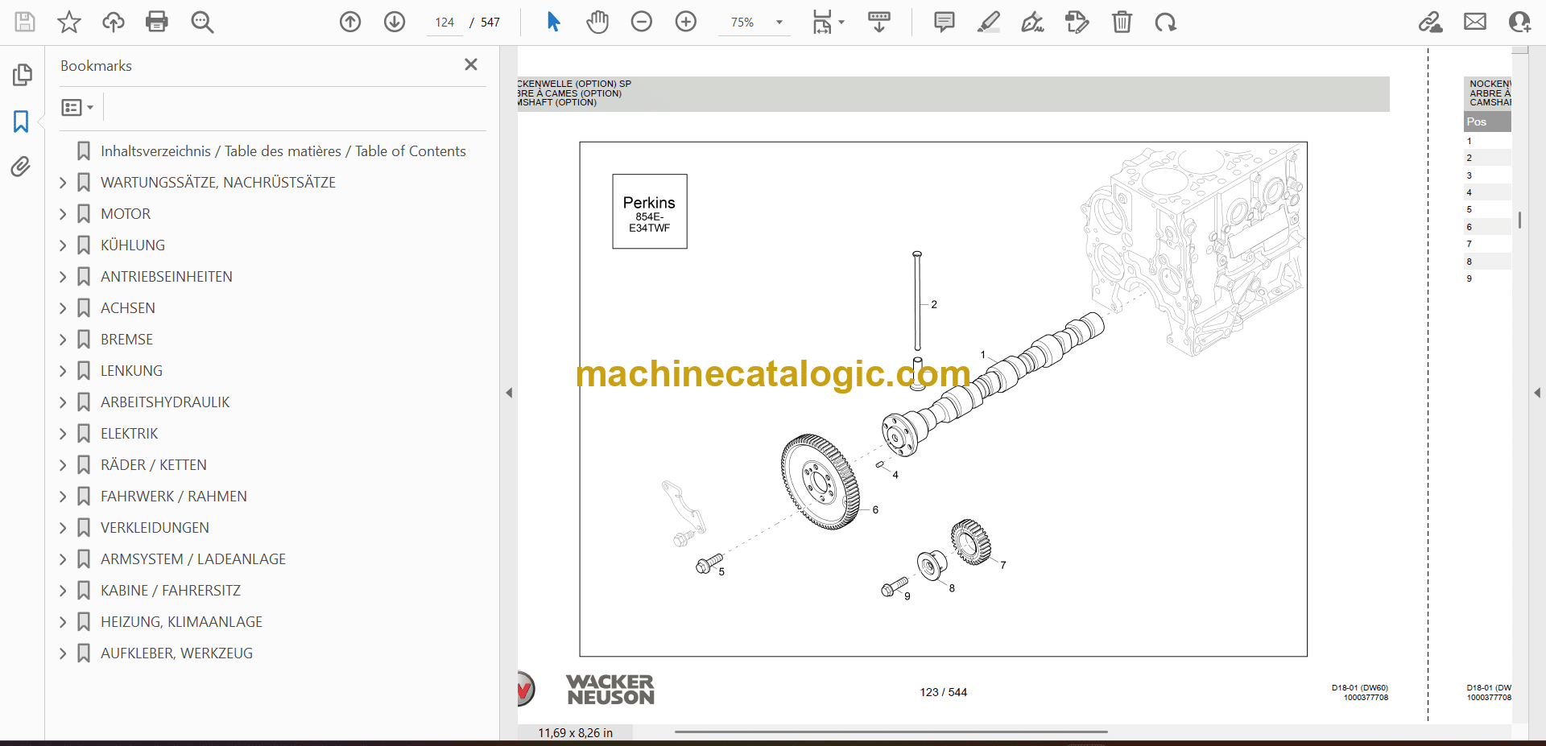Open the bookmarks options menu
Screen dimensions: 1546x746
pyautogui.click(x=77, y=107)
